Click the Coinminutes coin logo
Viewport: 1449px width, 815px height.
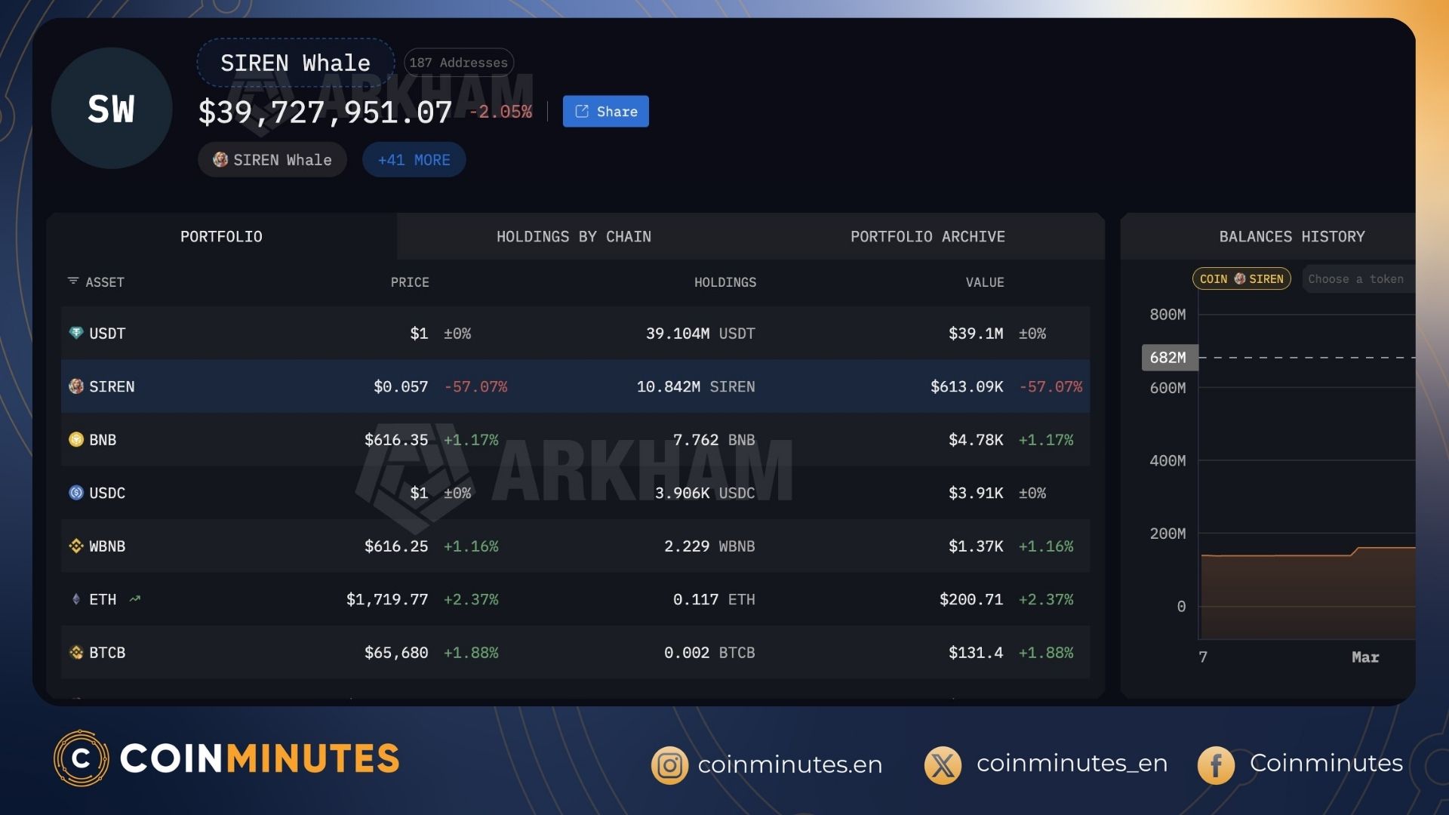tap(81, 758)
